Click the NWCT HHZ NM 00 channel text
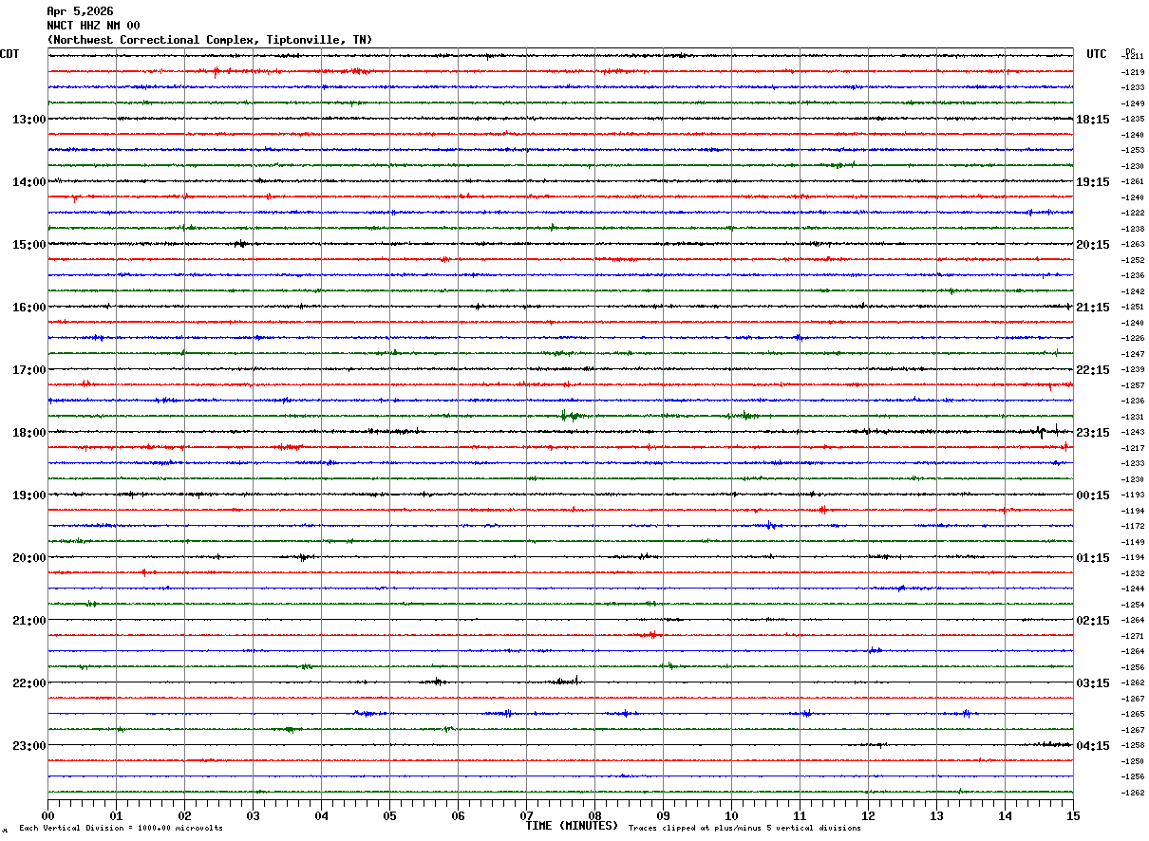The height and width of the screenshot is (841, 1149). pyautogui.click(x=93, y=26)
